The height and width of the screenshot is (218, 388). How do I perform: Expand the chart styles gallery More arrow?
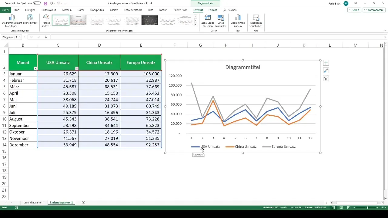[x=196, y=24]
